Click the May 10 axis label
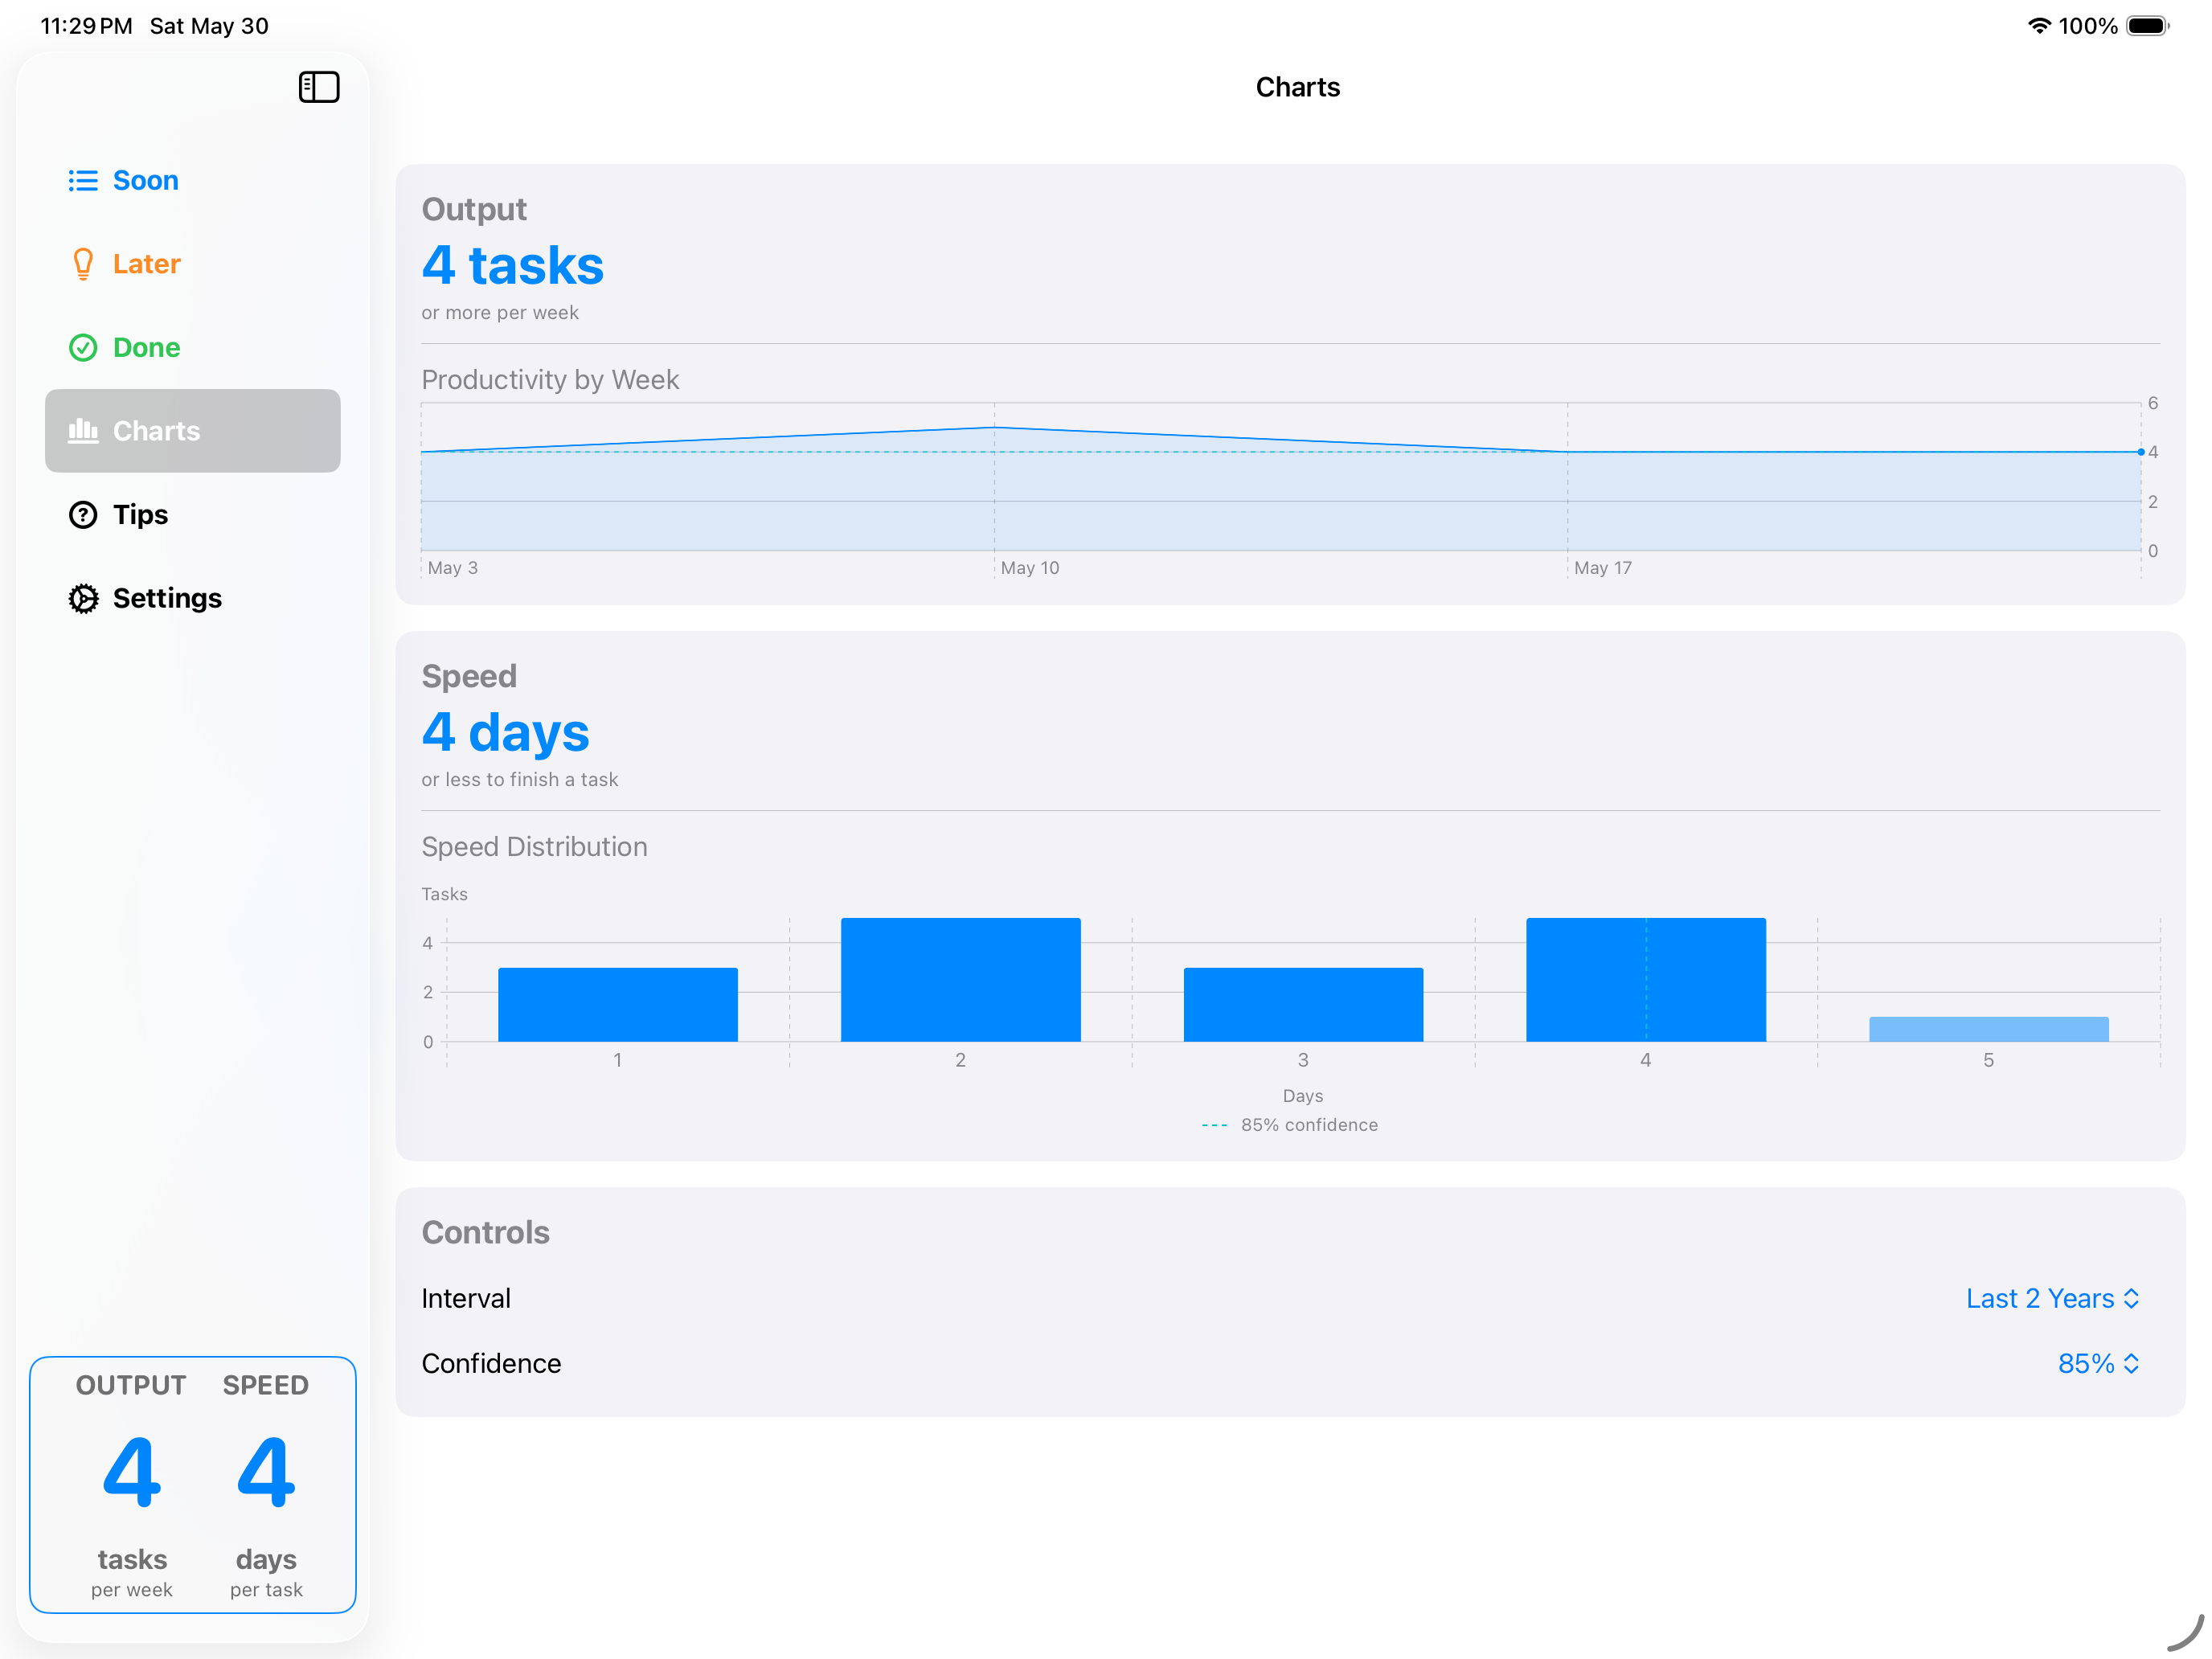The width and height of the screenshot is (2212, 1659). point(1030,568)
